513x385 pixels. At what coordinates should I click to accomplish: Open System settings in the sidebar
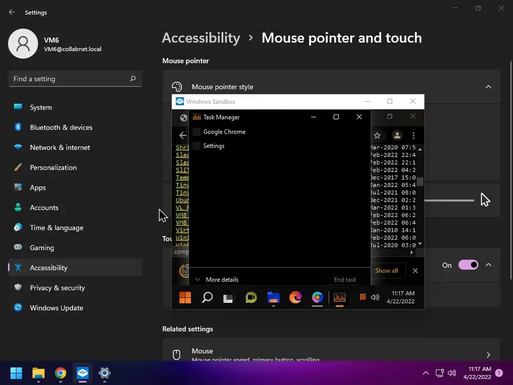point(75,107)
